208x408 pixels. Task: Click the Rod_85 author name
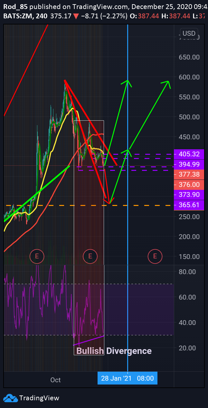point(16,7)
